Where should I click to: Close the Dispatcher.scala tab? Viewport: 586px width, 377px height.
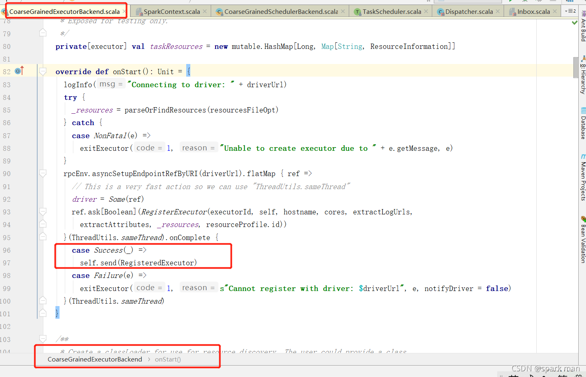tap(498, 11)
